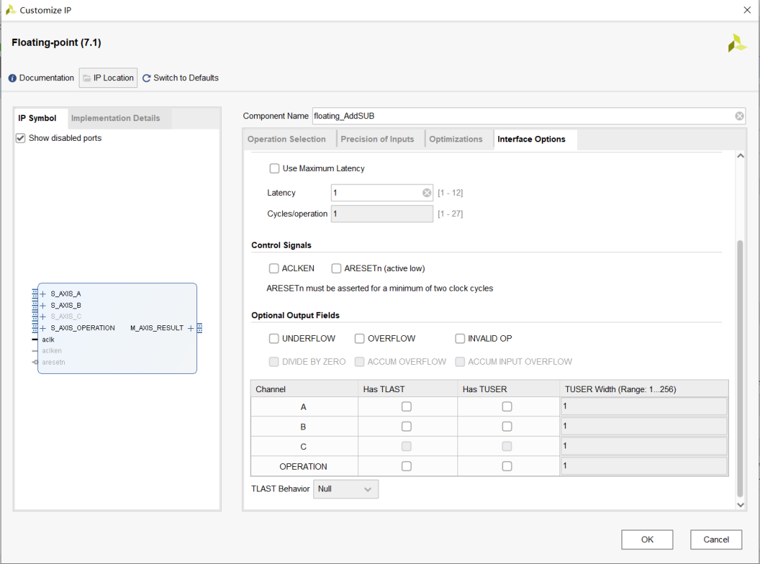Open the TLAST Behavior dropdown
Viewport: 760px width, 564px height.
click(346, 489)
